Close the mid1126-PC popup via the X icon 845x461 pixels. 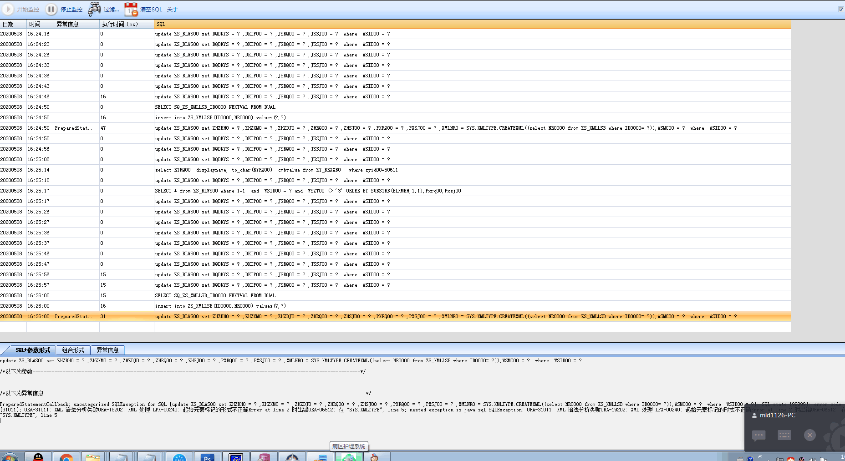(809, 435)
